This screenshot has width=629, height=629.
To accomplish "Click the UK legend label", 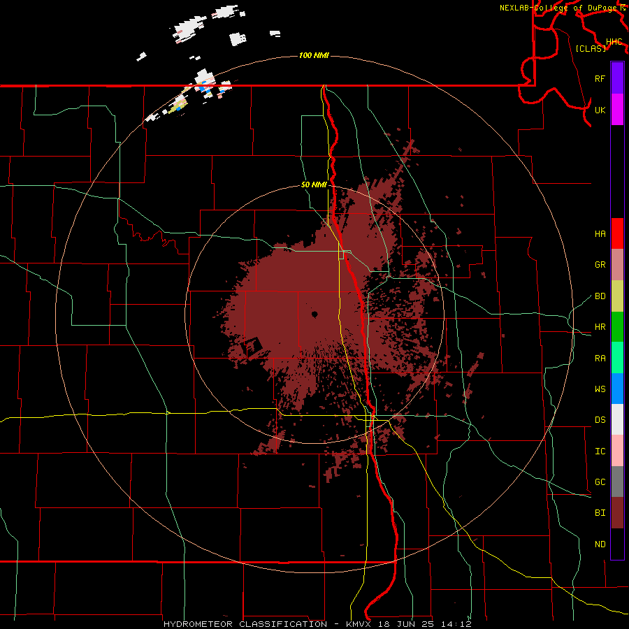I will [x=600, y=110].
